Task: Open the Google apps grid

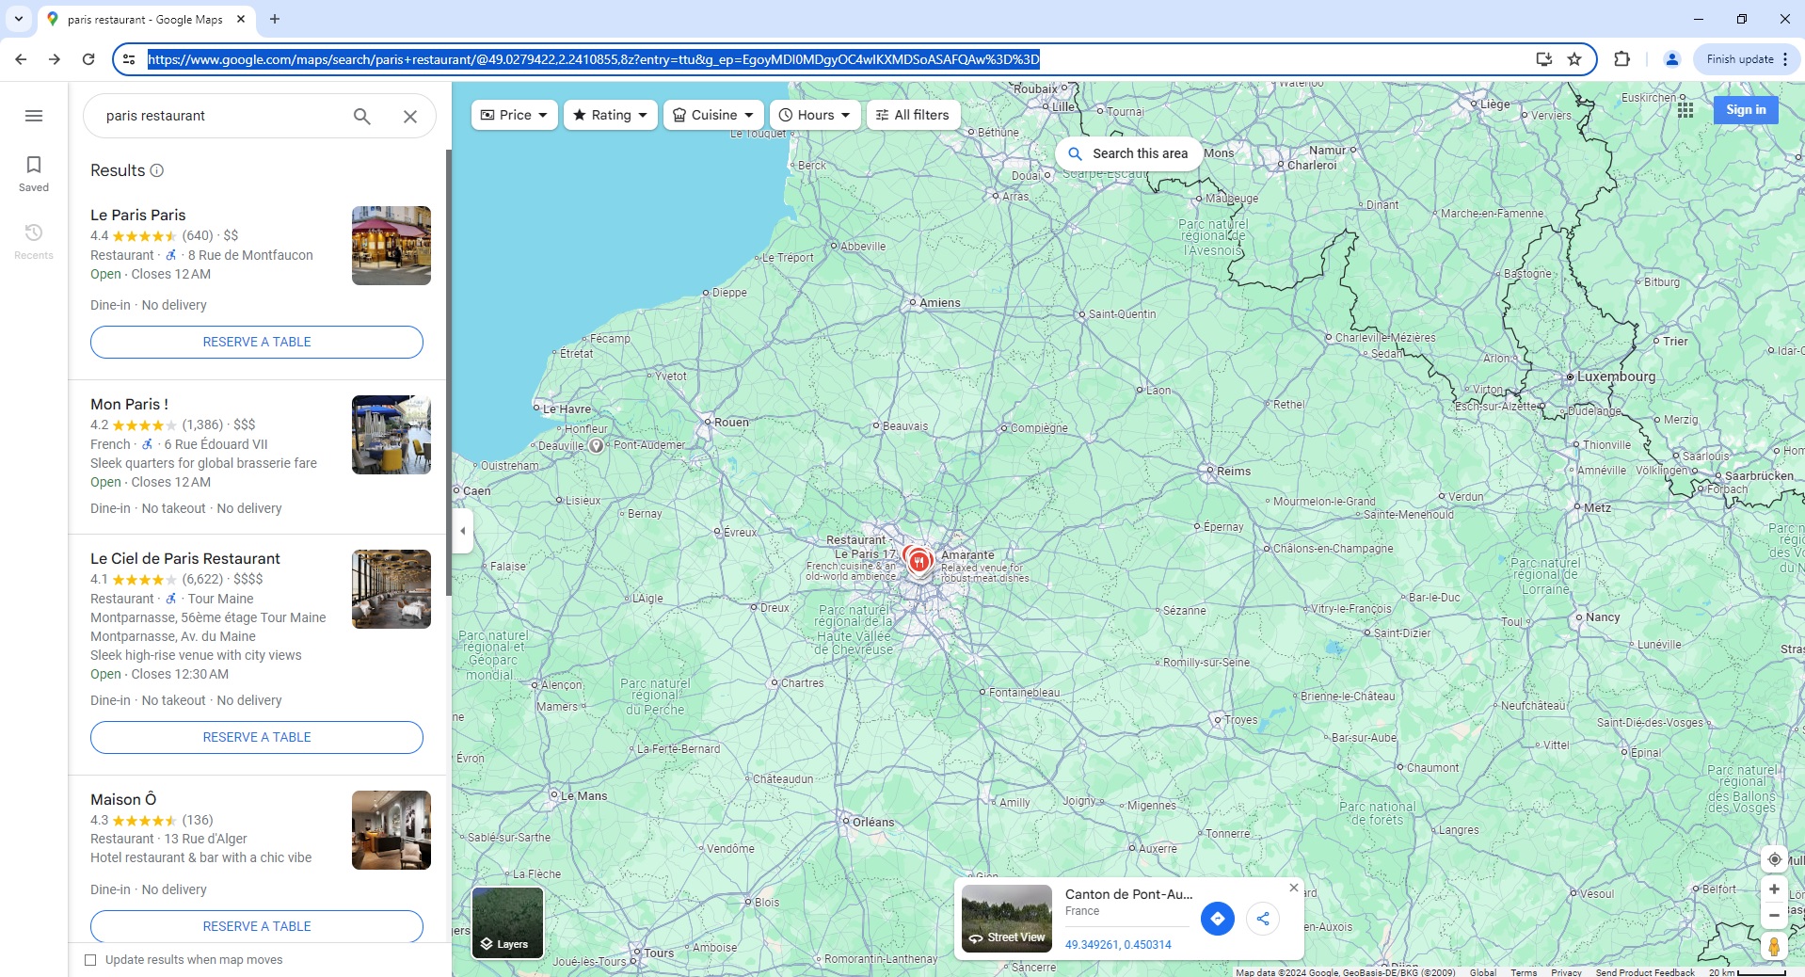Action: point(1685,110)
